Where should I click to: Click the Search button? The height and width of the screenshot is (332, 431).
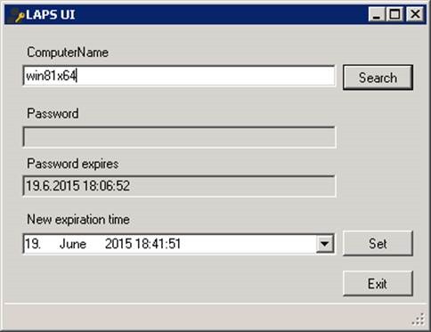(378, 77)
